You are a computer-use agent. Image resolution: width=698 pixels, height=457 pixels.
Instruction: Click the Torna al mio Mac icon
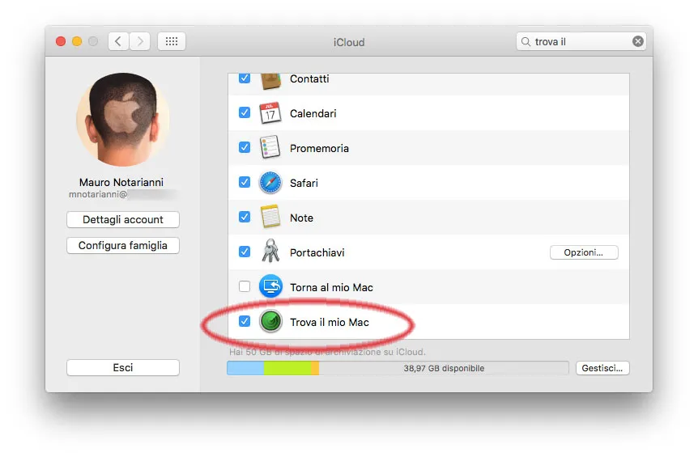pyautogui.click(x=270, y=286)
